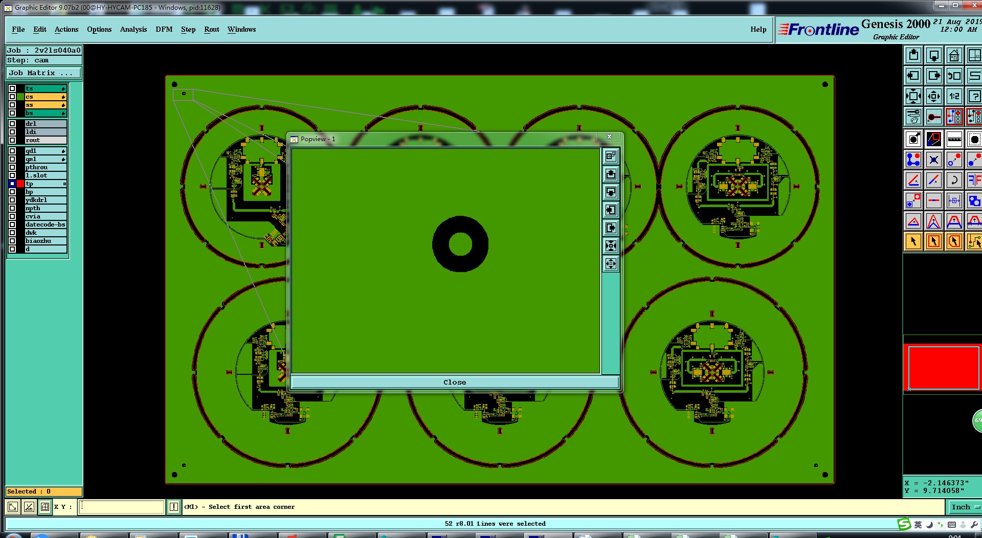Select the net selection pointer tool
Screen dimensions: 982x538
[974, 241]
